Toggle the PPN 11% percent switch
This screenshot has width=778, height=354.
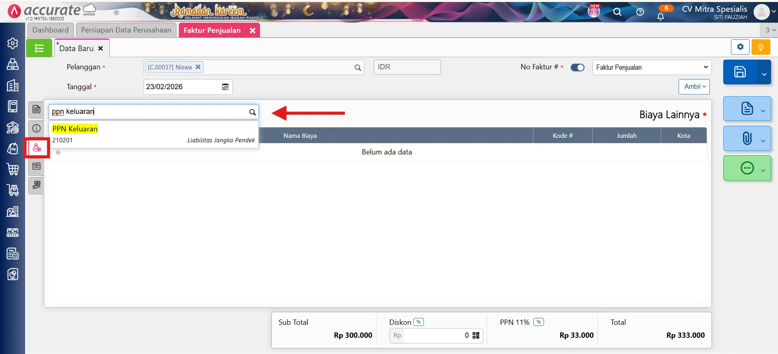pyautogui.click(x=538, y=322)
